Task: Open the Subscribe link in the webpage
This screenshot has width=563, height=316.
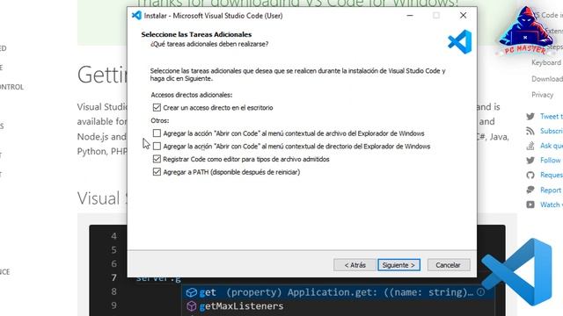Action: click(552, 131)
